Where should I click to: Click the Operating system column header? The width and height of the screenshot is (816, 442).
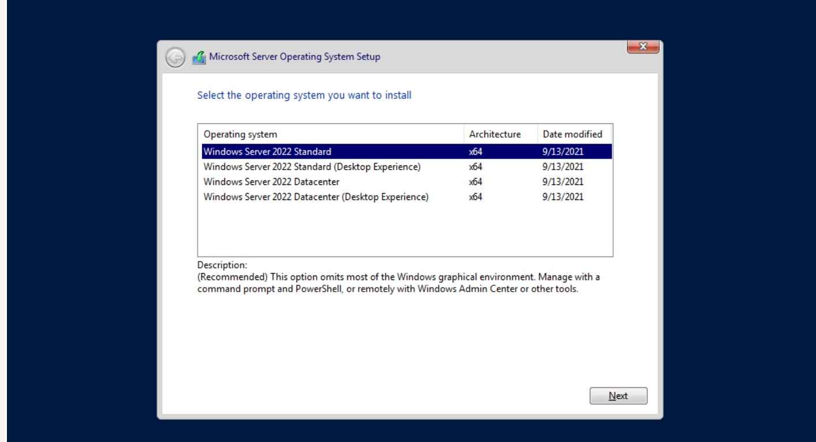tap(240, 134)
